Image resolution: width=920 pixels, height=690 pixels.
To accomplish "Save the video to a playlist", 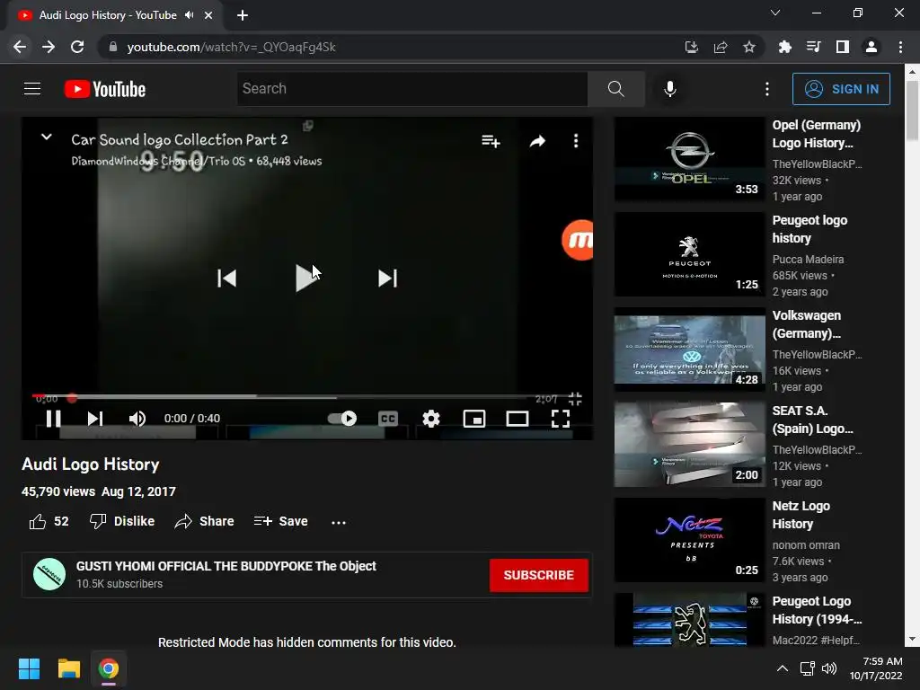I will point(281,521).
